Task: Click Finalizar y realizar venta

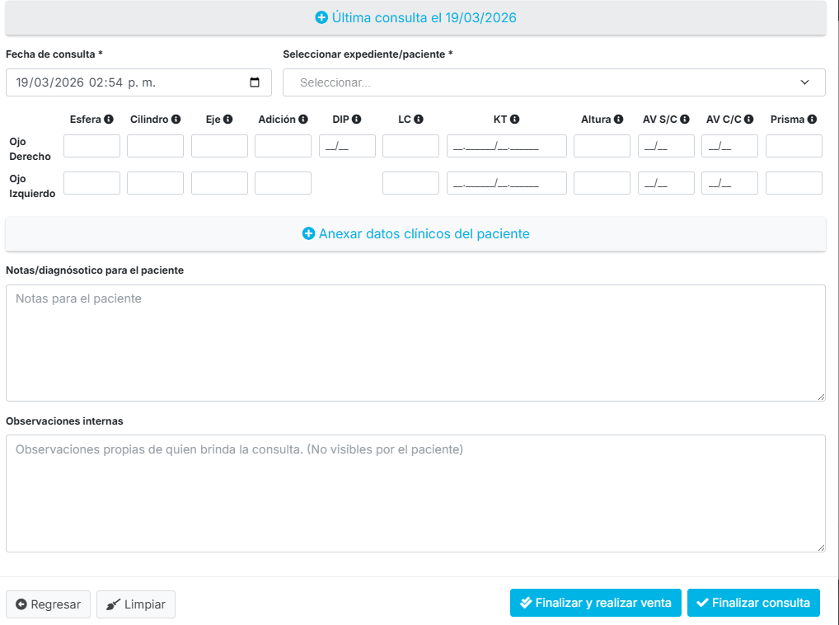Action: (x=595, y=603)
